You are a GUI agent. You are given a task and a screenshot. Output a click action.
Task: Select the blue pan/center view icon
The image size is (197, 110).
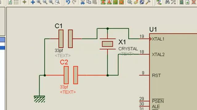coord(33,2)
